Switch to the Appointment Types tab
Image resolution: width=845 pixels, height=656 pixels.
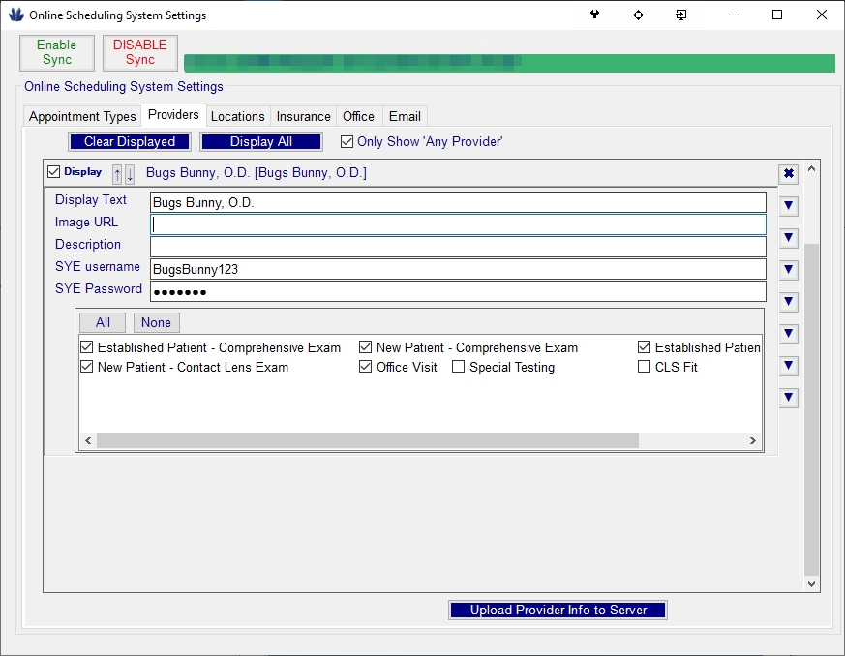[x=82, y=116]
